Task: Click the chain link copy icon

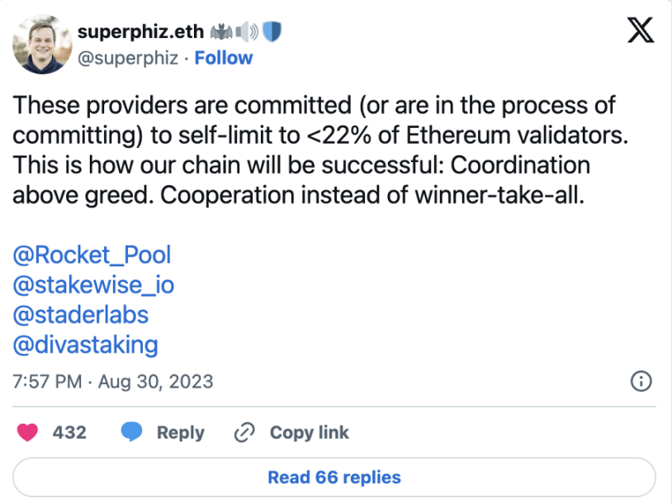Action: coord(244,432)
